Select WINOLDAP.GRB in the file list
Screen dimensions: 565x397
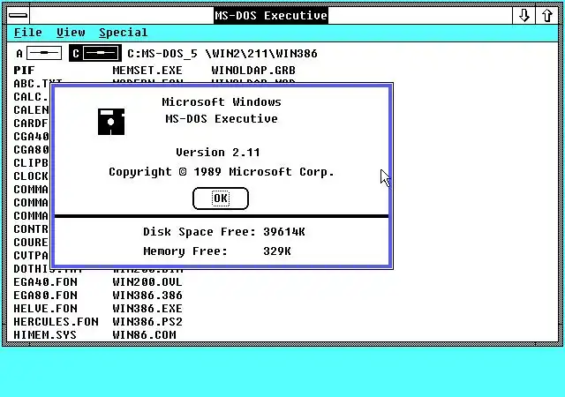(x=253, y=71)
